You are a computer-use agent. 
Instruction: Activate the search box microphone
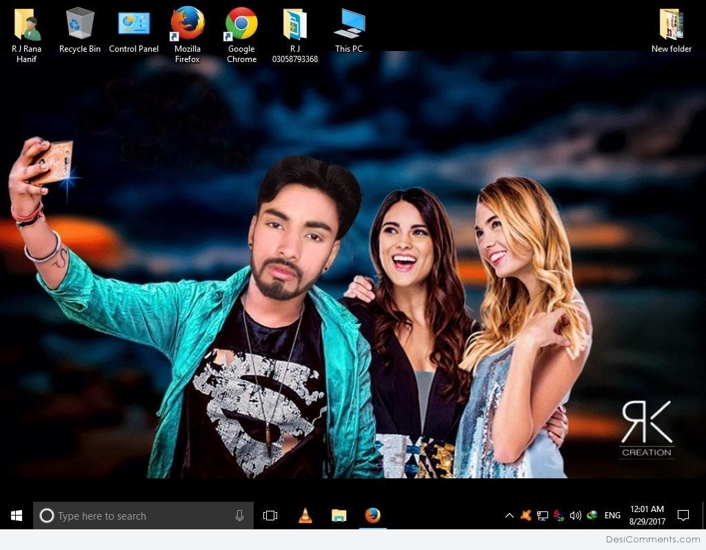tap(239, 516)
